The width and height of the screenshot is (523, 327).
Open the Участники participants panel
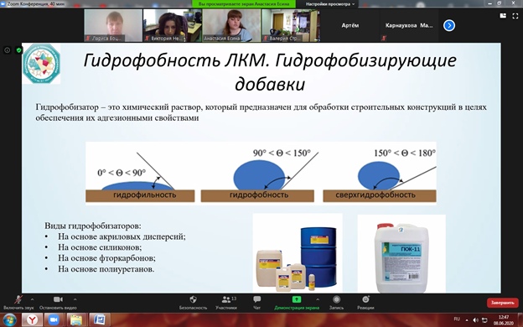(226, 302)
